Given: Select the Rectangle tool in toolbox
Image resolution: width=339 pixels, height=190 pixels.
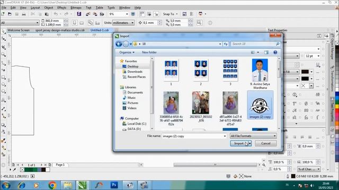Looking at the screenshot, I should coord(4,78).
